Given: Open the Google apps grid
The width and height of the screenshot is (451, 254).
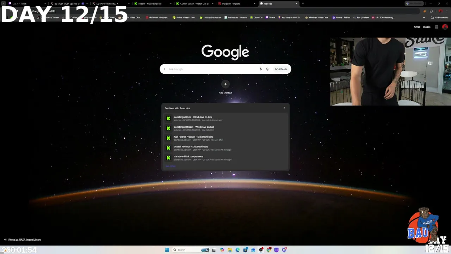Looking at the screenshot, I should (x=436, y=27).
